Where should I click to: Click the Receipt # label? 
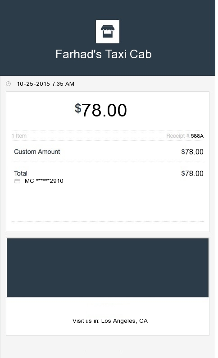[x=177, y=136]
